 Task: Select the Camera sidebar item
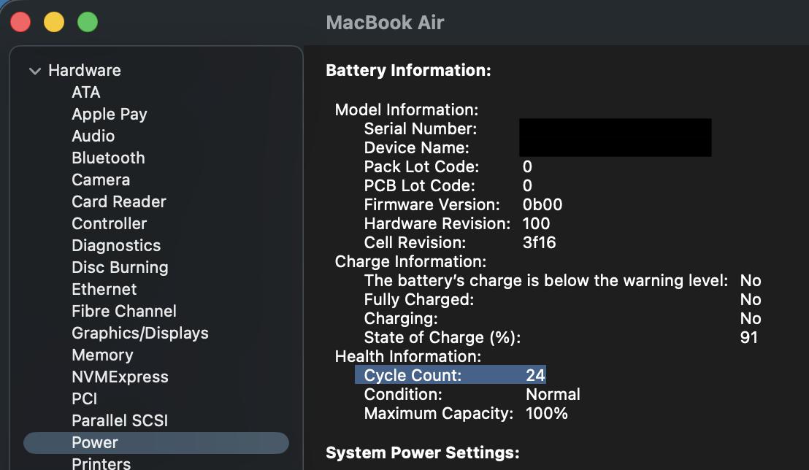(x=101, y=180)
